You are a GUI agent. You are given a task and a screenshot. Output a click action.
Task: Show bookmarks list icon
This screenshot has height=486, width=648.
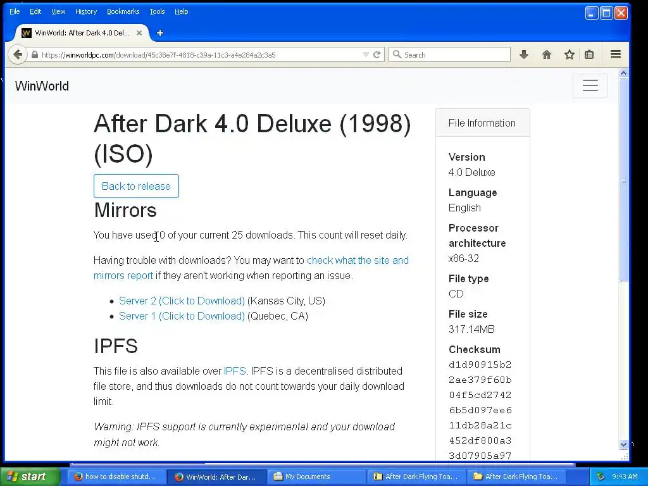[589, 54]
